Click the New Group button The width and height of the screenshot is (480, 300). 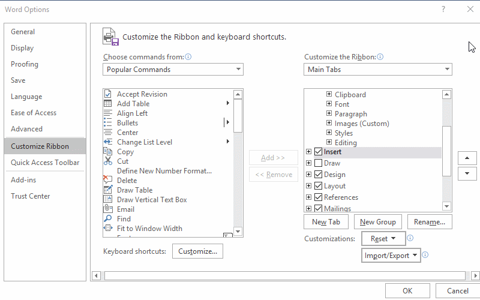tap(378, 222)
